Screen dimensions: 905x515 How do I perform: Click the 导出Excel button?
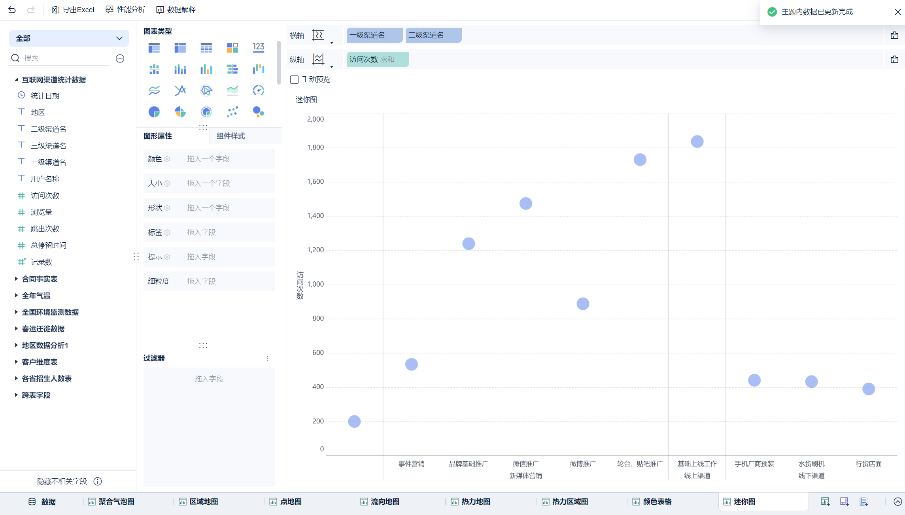73,10
